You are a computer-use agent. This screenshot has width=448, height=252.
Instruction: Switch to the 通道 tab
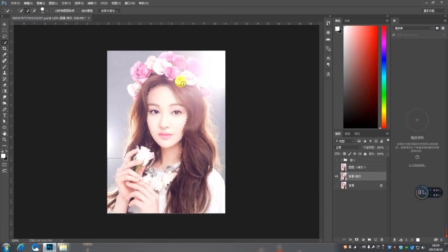pos(347,134)
